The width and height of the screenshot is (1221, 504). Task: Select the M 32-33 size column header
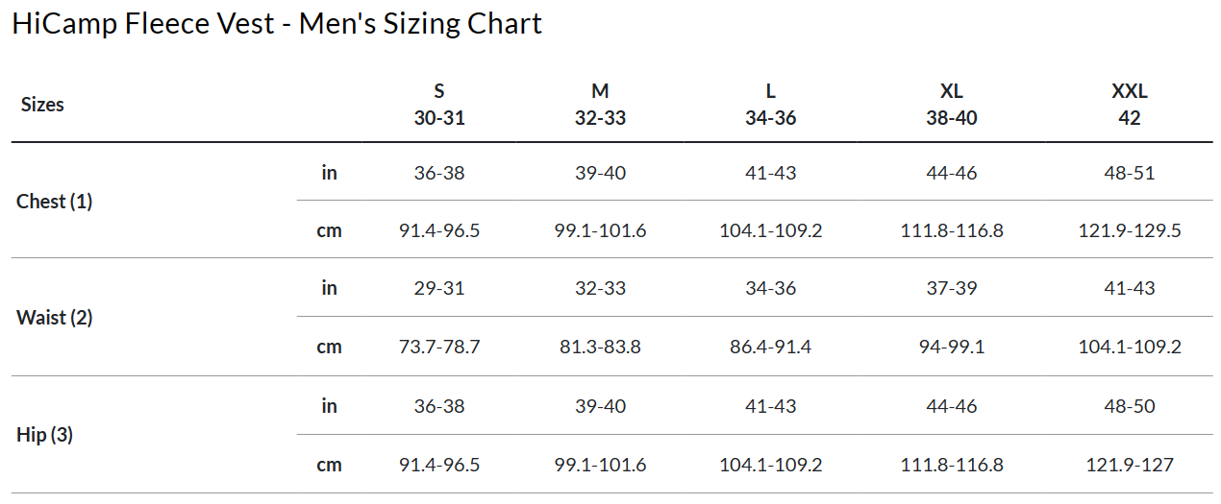point(600,105)
